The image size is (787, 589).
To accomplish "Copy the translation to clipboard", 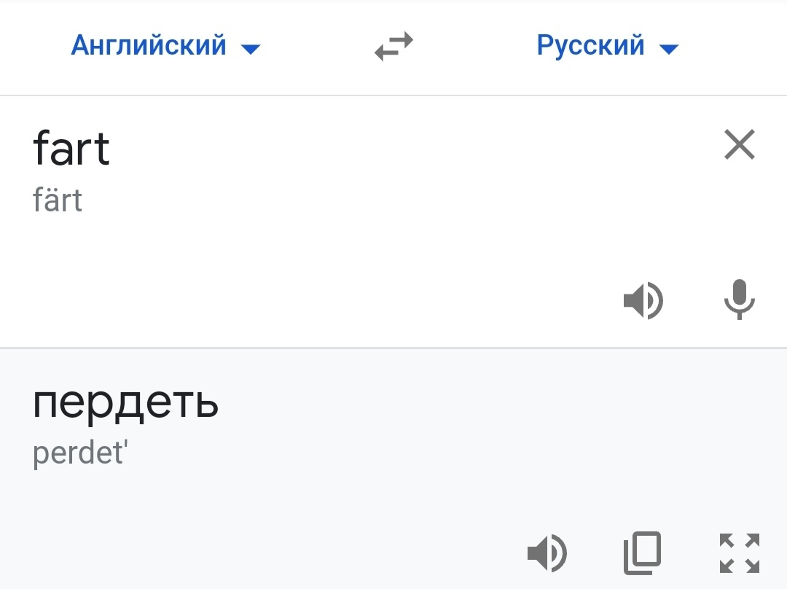I will tap(643, 553).
